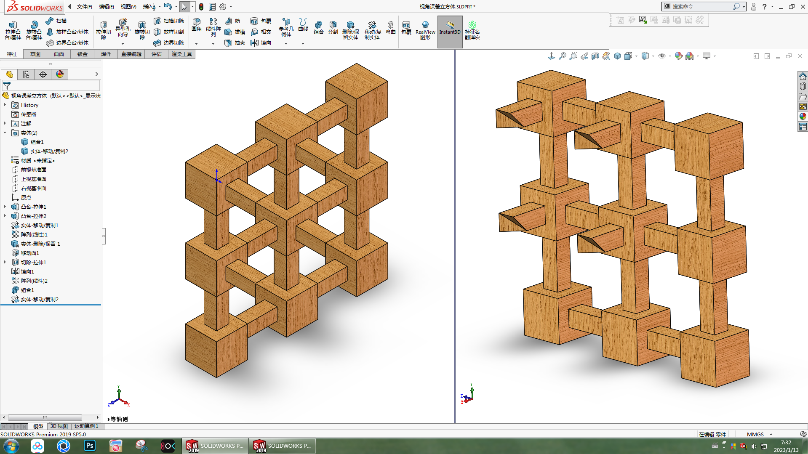This screenshot has height=454, width=808.
Task: Click the 镜向 mirror tool in ribbon
Action: (x=261, y=42)
